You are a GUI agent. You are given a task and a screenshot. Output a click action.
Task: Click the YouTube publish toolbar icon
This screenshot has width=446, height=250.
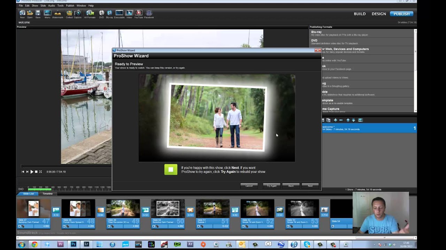(139, 13)
